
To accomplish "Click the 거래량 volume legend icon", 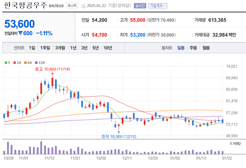I will [x=231, y=143].
